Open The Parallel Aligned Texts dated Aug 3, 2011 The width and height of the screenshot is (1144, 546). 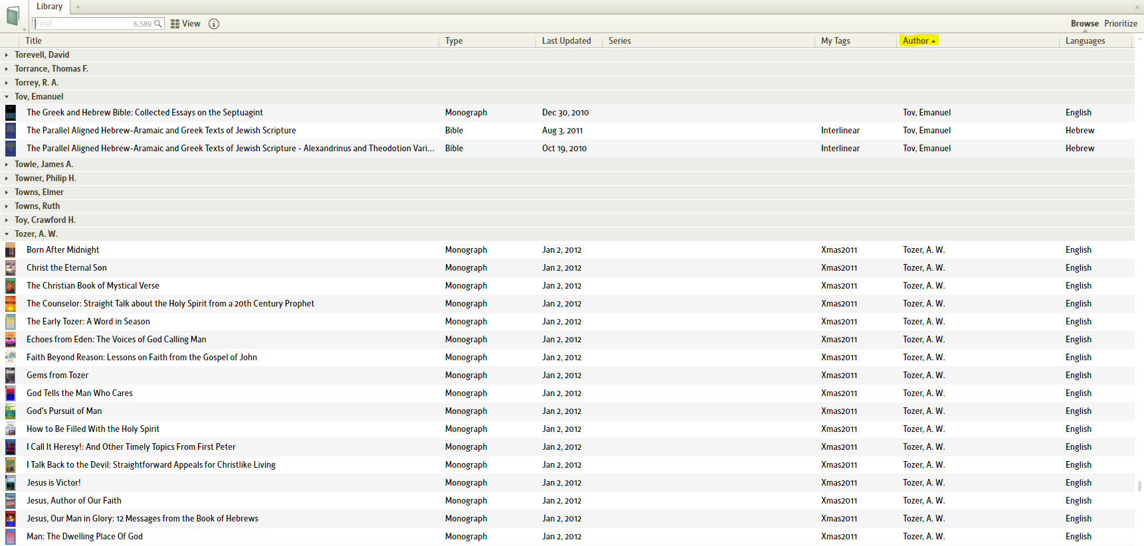click(161, 131)
